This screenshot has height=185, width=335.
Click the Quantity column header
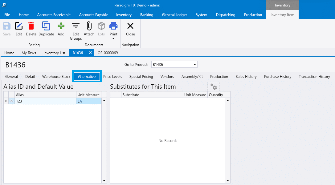click(216, 95)
